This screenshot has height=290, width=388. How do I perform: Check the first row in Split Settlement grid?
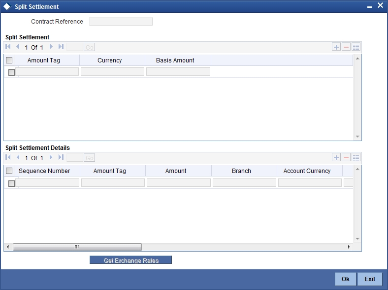[x=11, y=72]
